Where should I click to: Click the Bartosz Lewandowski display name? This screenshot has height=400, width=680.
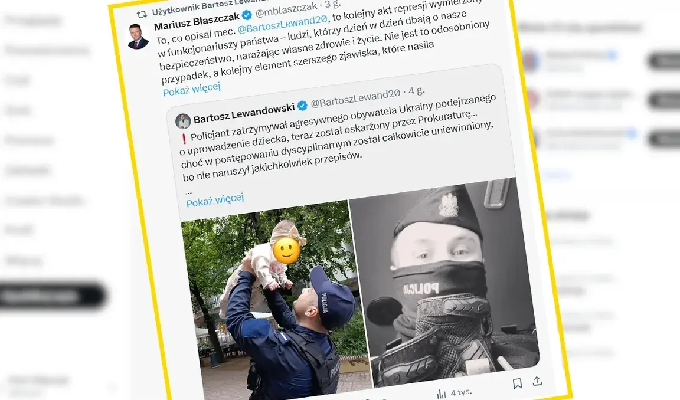(x=244, y=112)
